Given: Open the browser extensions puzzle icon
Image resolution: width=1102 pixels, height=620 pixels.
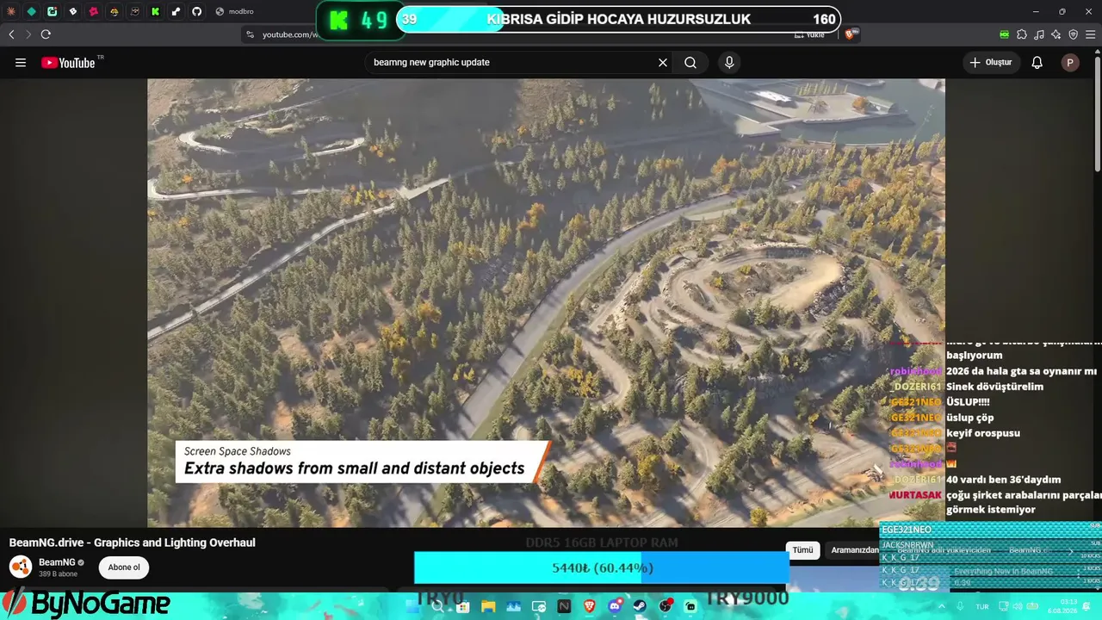Looking at the screenshot, I should 1022,34.
